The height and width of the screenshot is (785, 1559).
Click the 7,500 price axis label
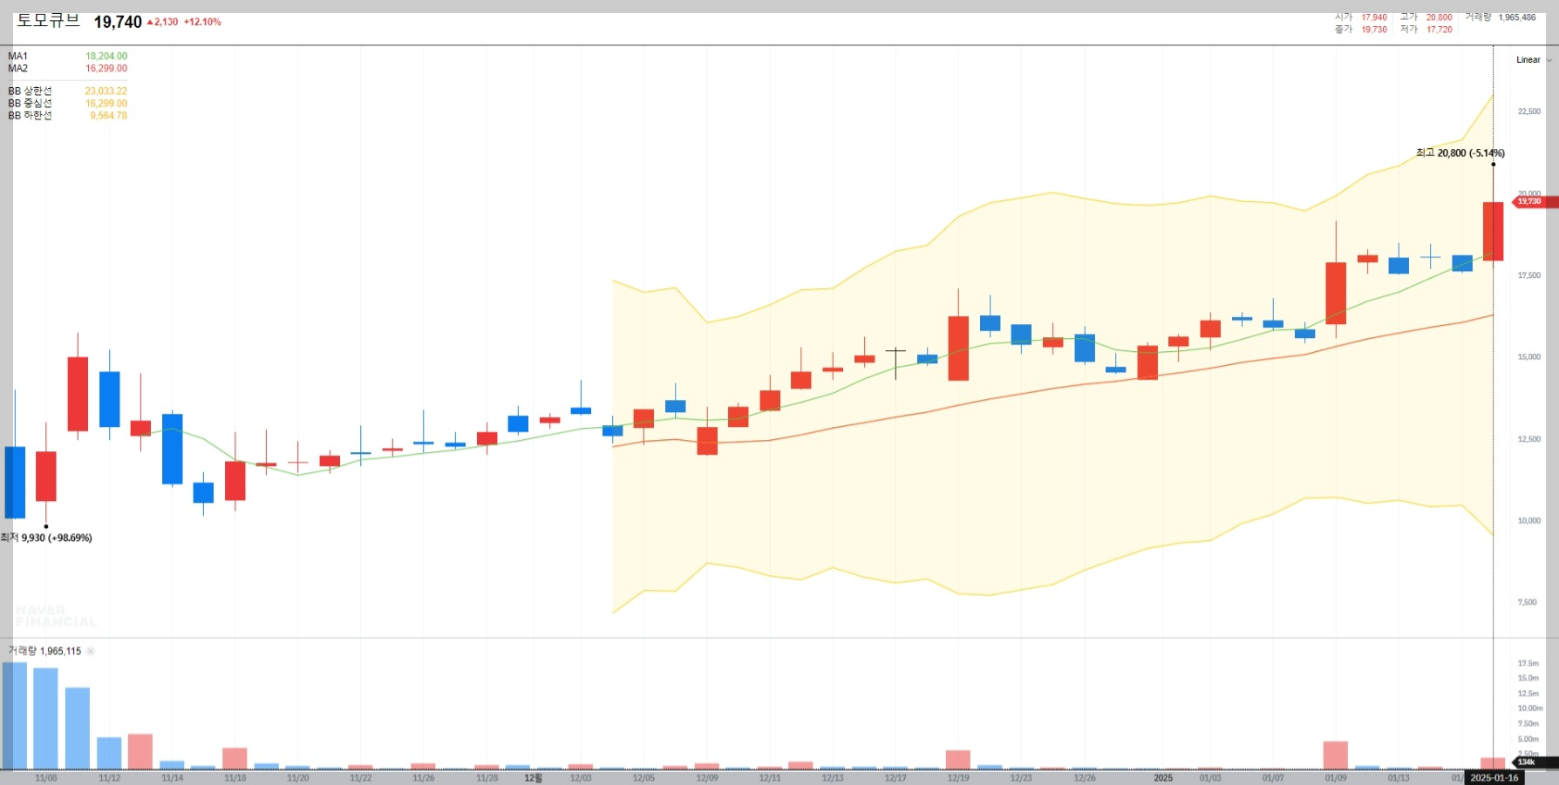(x=1528, y=603)
